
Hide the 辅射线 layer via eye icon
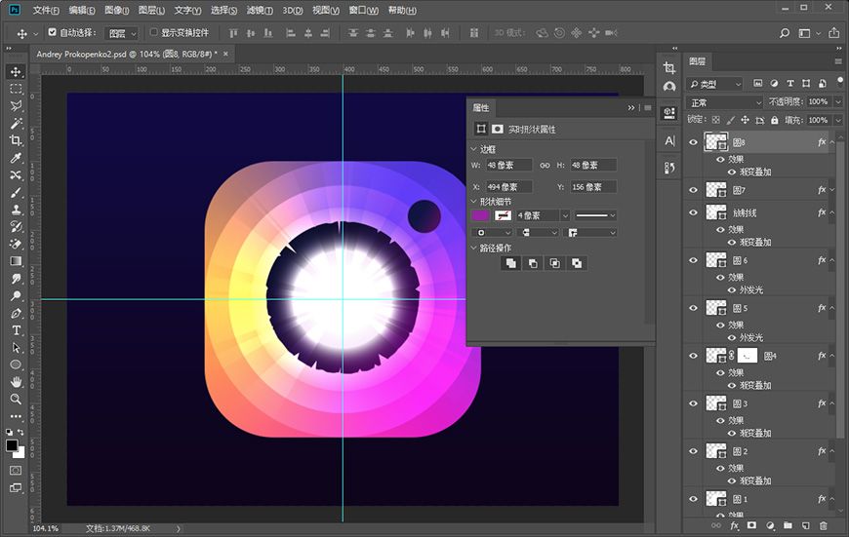pos(693,212)
